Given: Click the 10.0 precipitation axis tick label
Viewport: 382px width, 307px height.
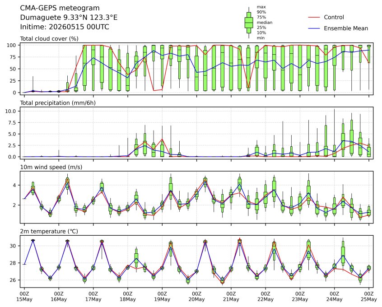Looking at the screenshot, I should click(x=10, y=111).
